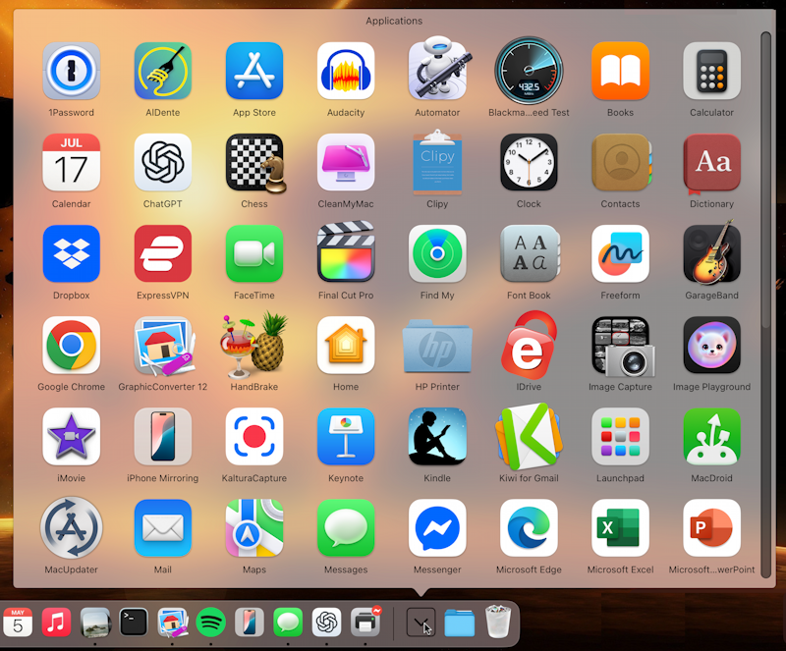Launch Messenger
Screen dimensions: 786x651
pos(437,527)
